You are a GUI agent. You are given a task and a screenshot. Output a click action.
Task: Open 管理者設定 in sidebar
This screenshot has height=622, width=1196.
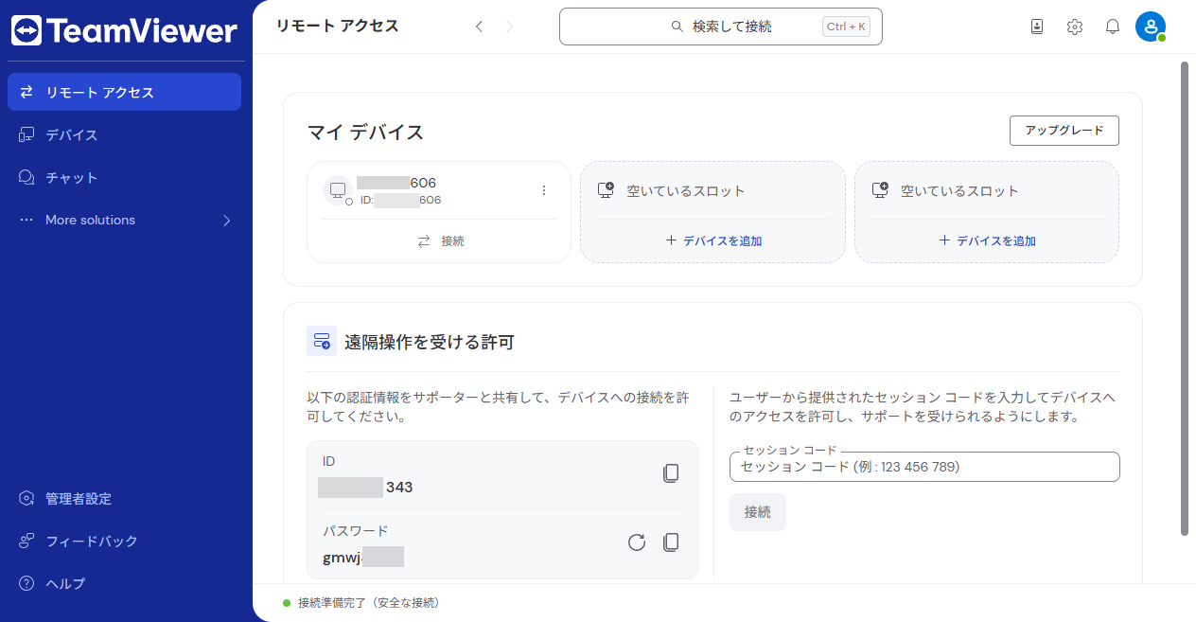point(79,499)
